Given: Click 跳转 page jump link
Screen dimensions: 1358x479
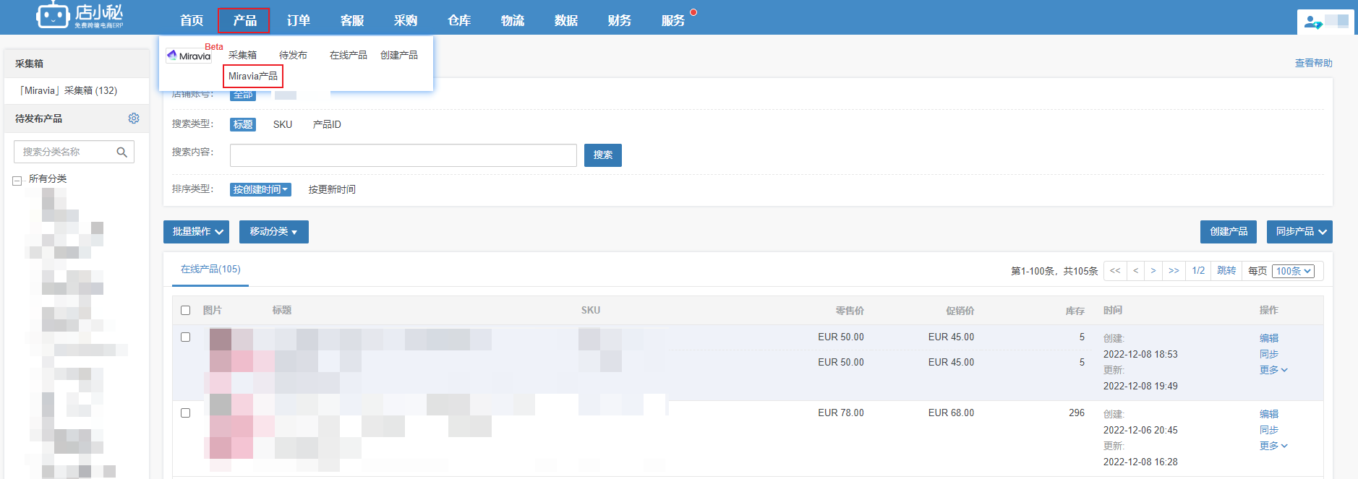Looking at the screenshot, I should coord(1226,271).
